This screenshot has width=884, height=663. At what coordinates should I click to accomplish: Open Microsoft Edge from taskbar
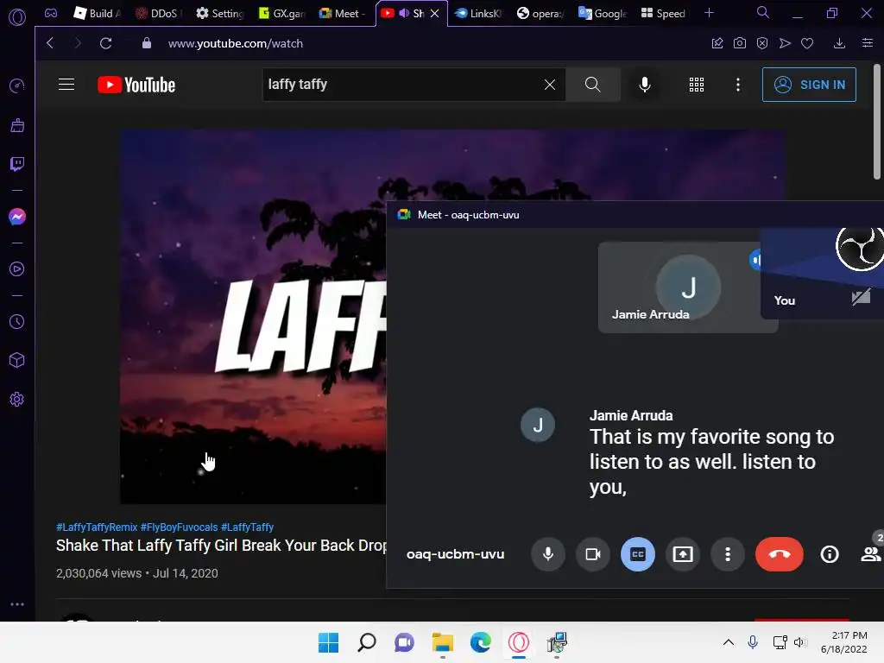(x=481, y=642)
